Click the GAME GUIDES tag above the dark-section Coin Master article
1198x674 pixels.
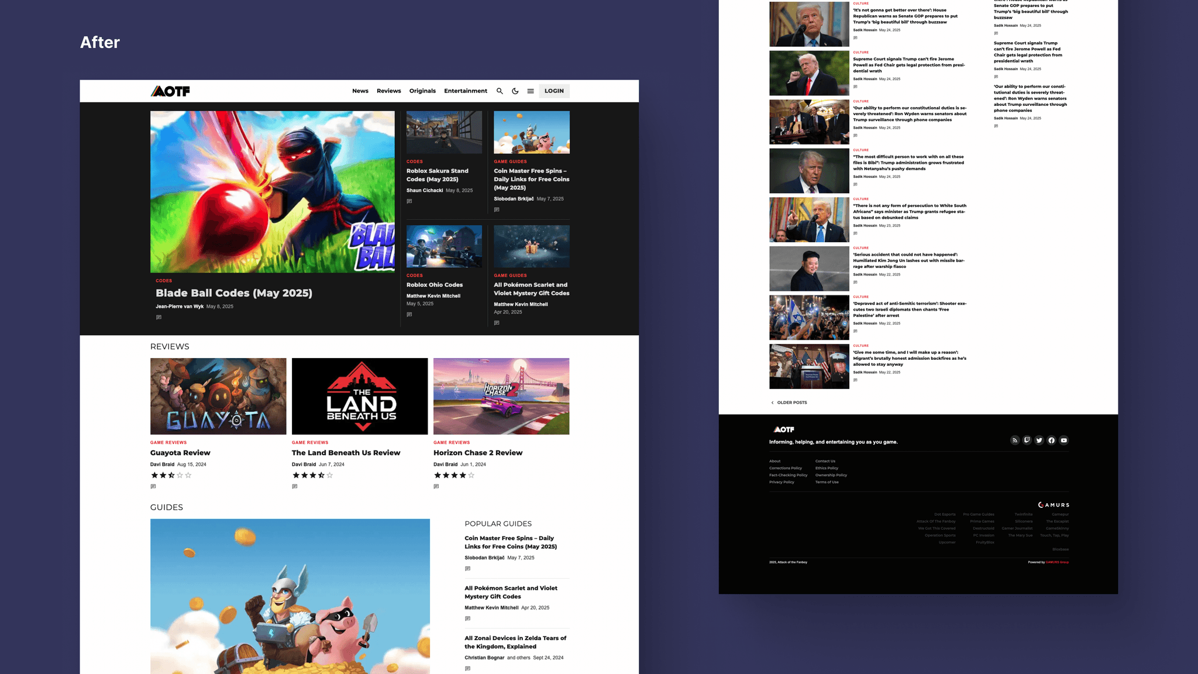(x=510, y=161)
